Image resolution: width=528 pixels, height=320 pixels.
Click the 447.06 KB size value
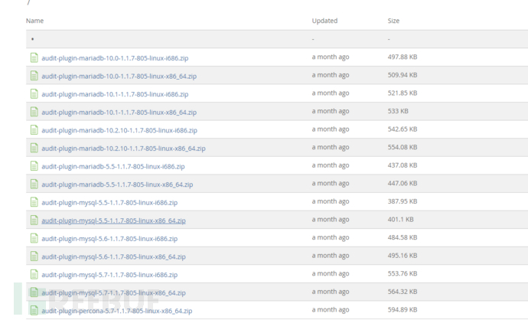click(403, 183)
